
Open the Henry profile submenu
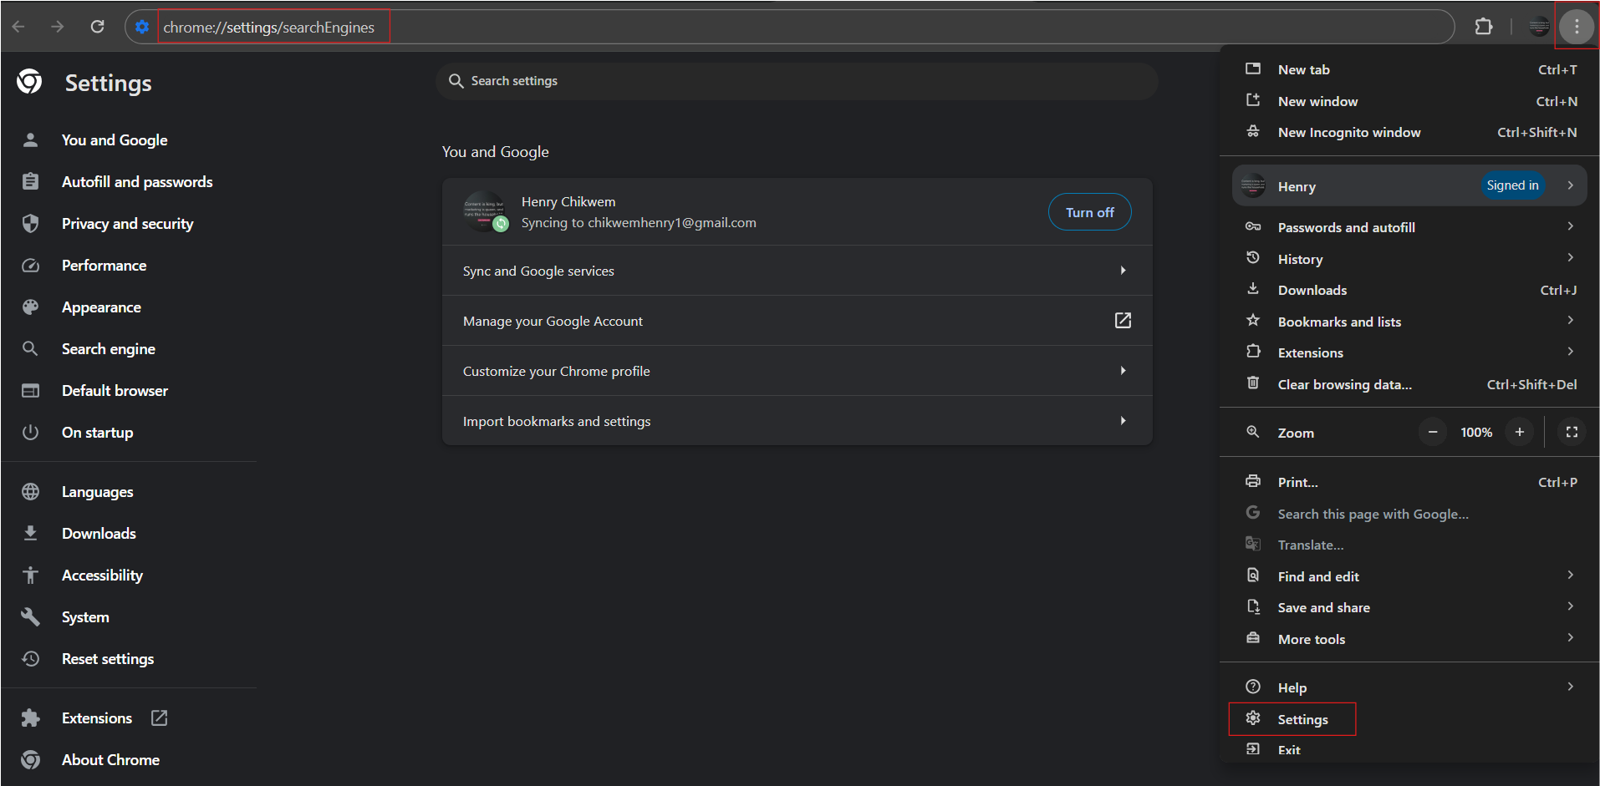point(1409,185)
